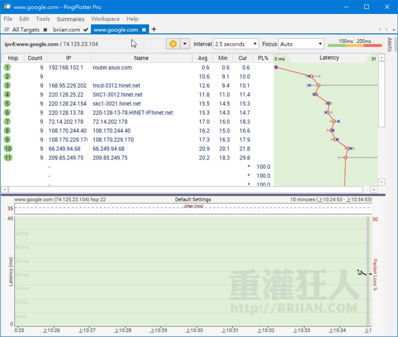Click tncd-3312.hinet.net name cell
Image resolution: width=398 pixels, height=337 pixels.
pyautogui.click(x=116, y=86)
